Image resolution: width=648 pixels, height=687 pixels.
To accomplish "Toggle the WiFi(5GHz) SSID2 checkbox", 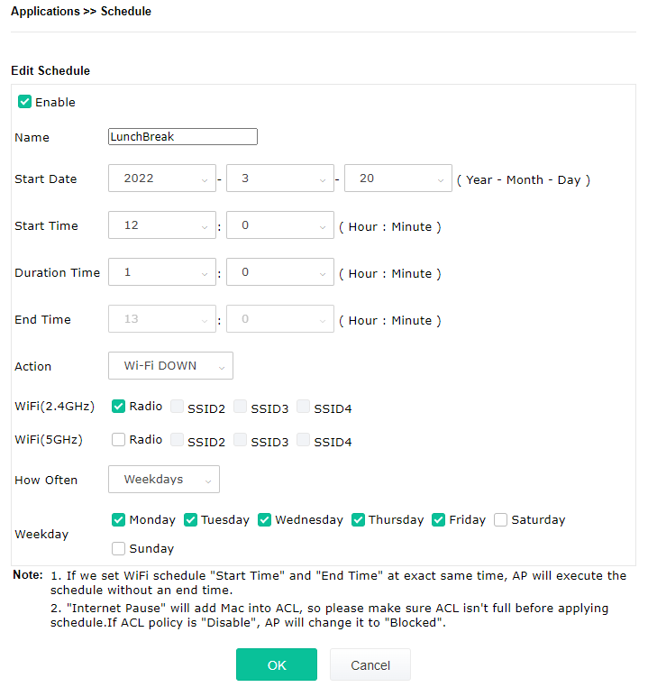I will click(x=177, y=439).
